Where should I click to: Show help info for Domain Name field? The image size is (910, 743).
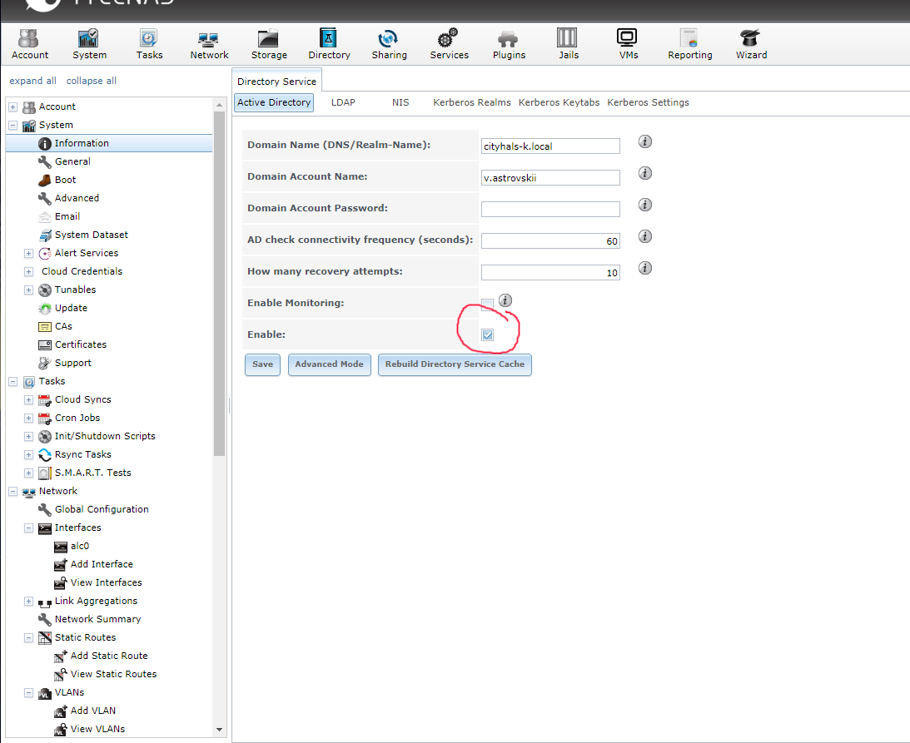(644, 141)
